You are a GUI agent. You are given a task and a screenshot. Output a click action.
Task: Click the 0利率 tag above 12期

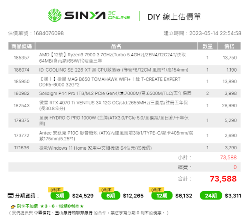156,190
